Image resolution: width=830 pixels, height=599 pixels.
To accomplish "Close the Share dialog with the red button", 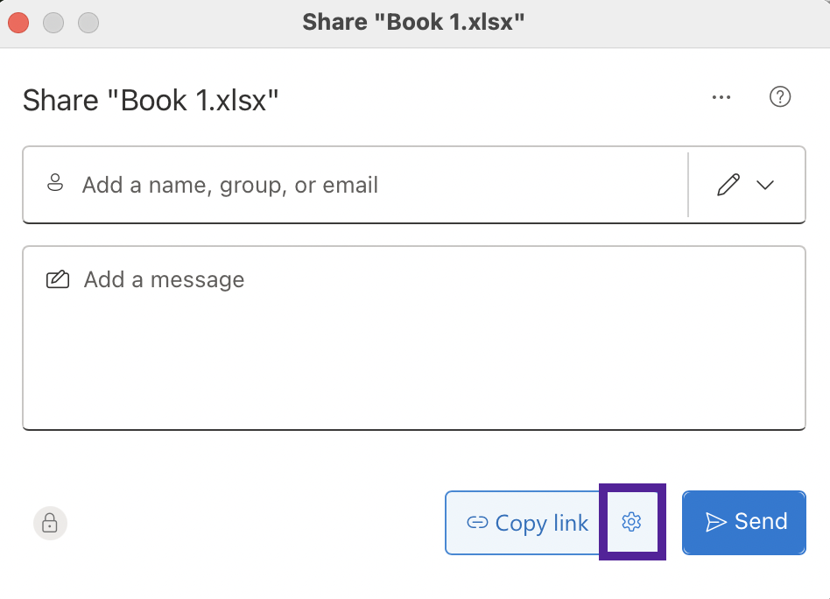I will click(x=18, y=23).
